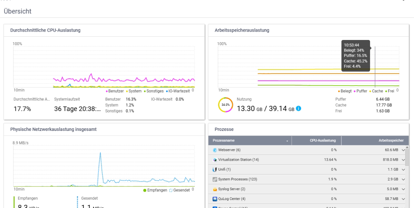The image size is (414, 208).
Task: Click the Empfangen legend entry in network chart
Action: [155, 190]
